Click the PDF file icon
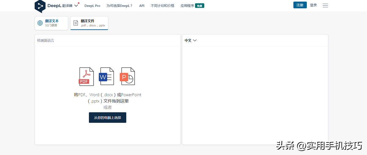This screenshot has width=367, height=155. pos(86,76)
